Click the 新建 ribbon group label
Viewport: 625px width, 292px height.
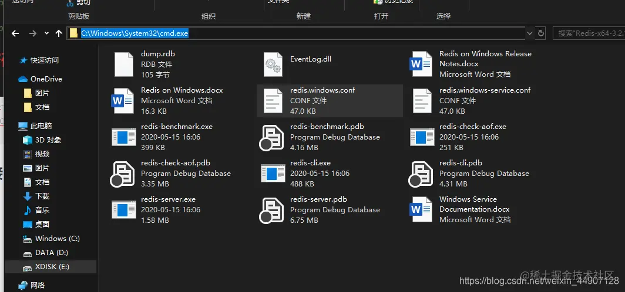(x=303, y=16)
